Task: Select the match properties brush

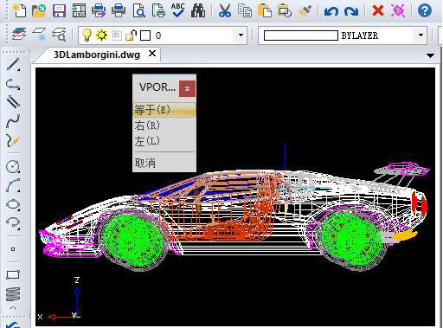Action: 305,10
